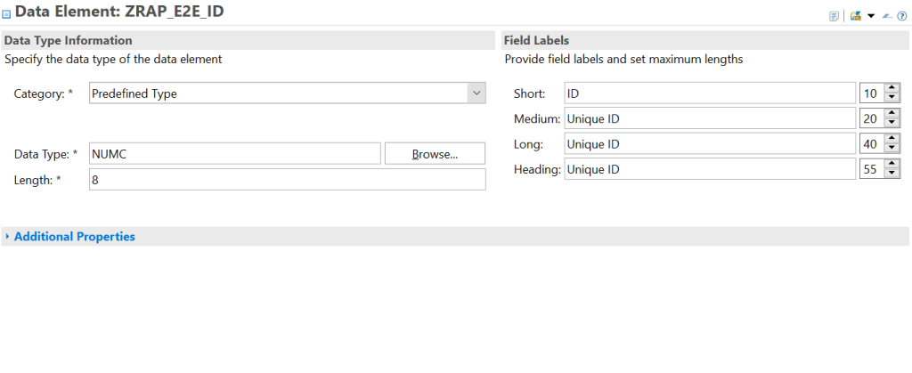Click the folder icon to open in project
The image size is (912, 373).
(855, 16)
